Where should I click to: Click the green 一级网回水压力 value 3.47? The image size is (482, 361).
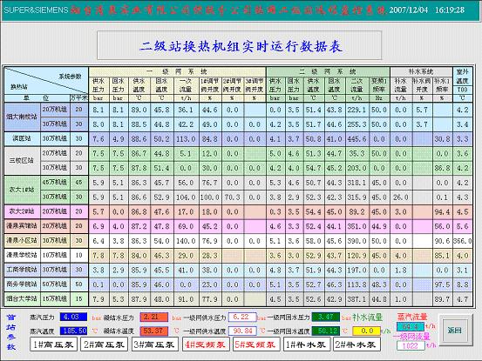[x=325, y=317]
